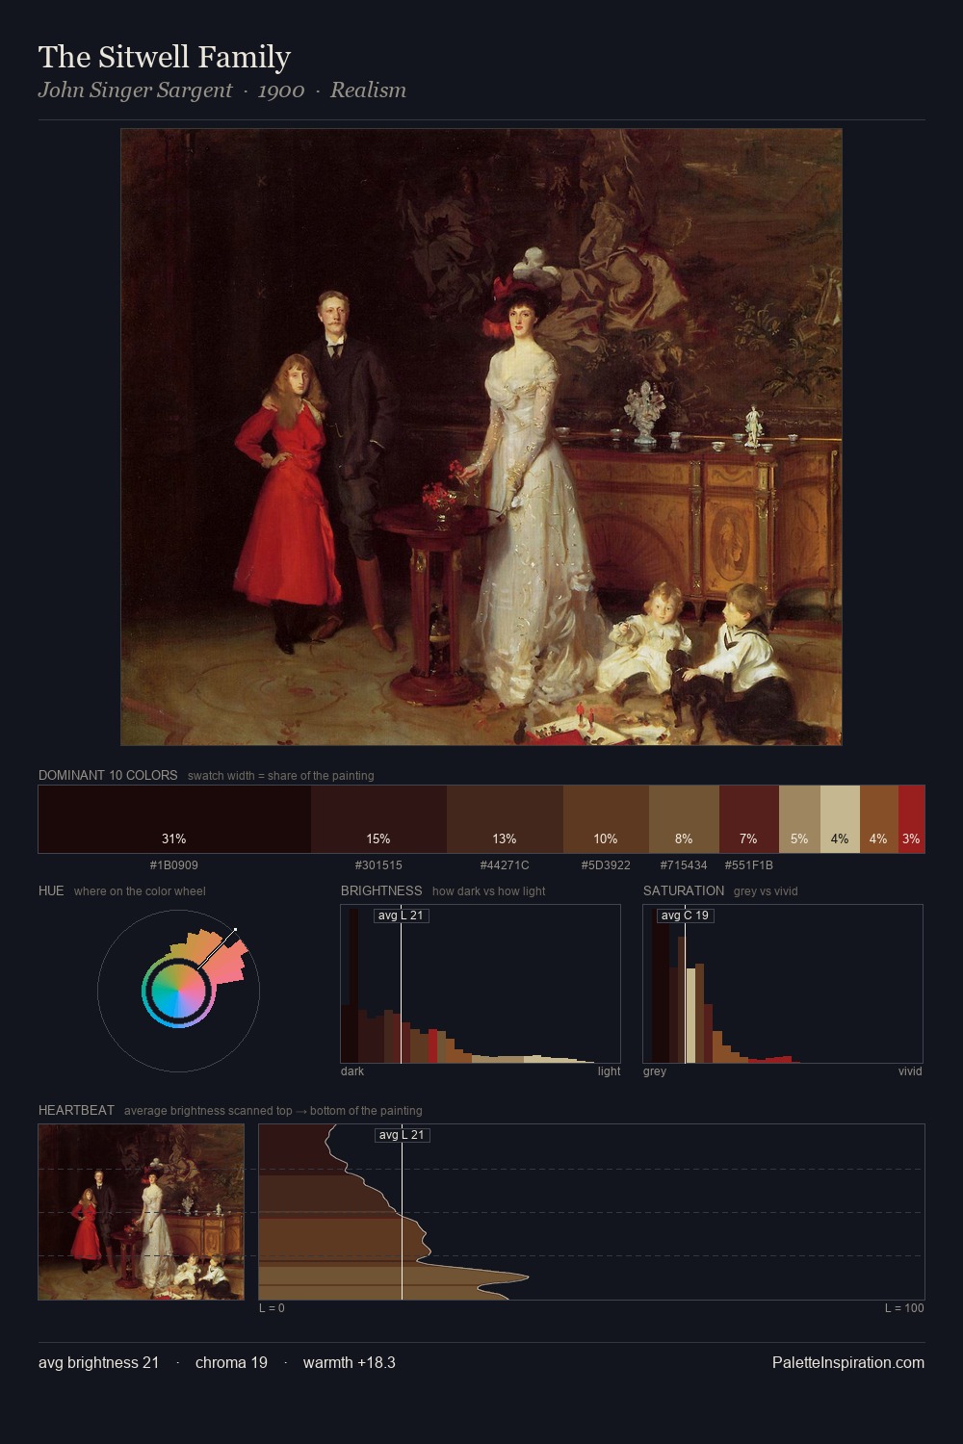Screen dimensions: 963x1444
Task: Click the hex code #1B0909
Action: 174,865
